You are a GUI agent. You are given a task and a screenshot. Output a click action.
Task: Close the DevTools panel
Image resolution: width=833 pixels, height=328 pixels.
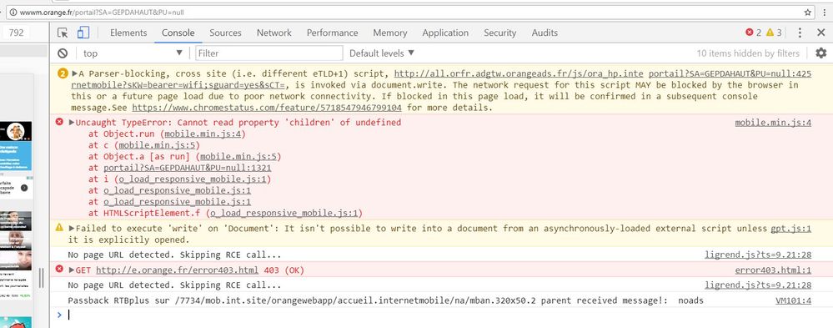[820, 33]
